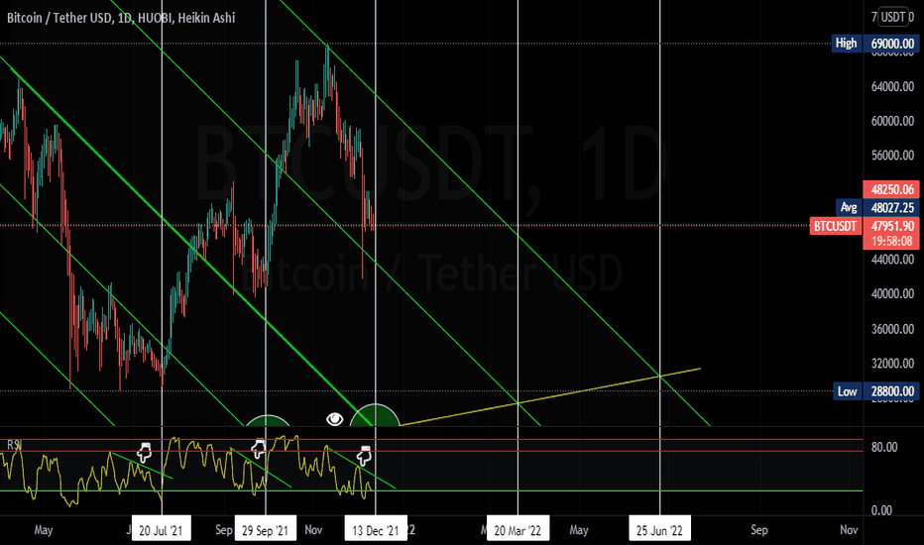Screen dimensions: 924x545
Task: Select the green semicircle on the 13 Dec '21 line
Action: [375, 415]
